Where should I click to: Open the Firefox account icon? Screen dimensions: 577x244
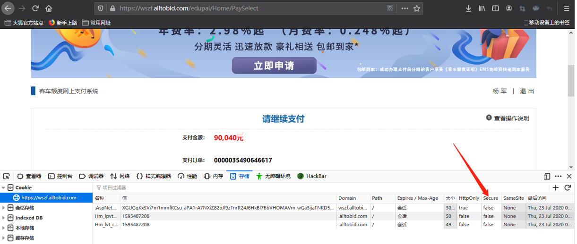509,8
